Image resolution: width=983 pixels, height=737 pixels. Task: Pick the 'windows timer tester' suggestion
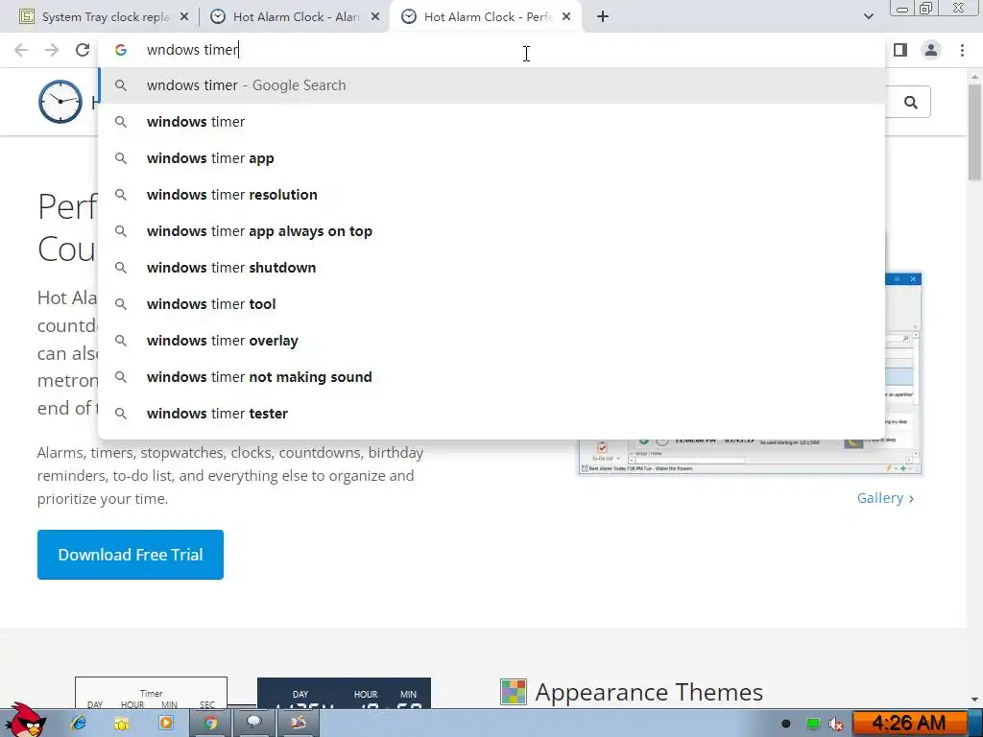click(492, 413)
